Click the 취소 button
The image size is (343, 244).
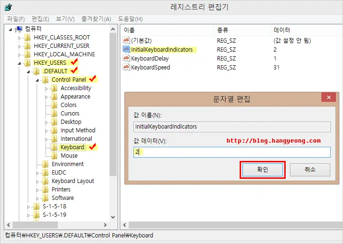[x=310, y=169]
